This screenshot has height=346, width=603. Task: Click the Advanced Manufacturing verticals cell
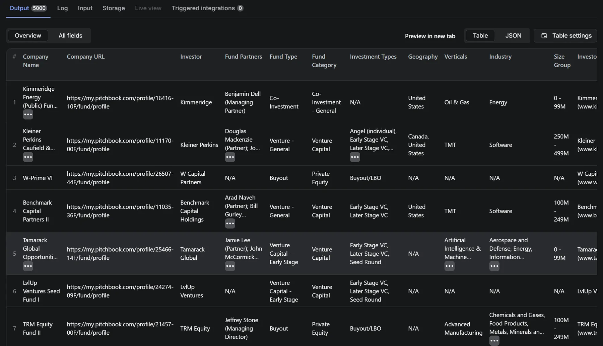[x=463, y=328]
